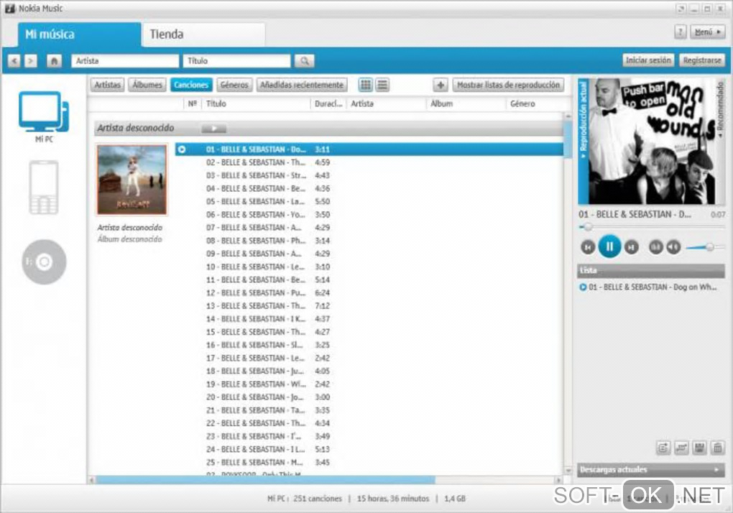Select Mi PC computer source

coord(44,117)
